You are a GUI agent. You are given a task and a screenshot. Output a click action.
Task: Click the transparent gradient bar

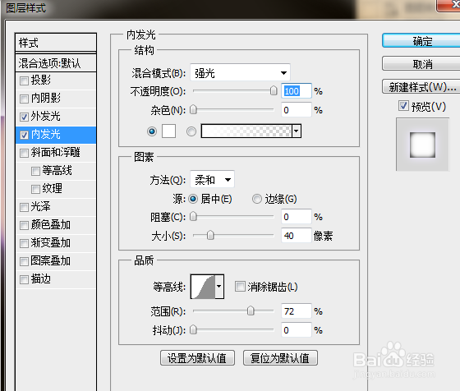pos(246,131)
